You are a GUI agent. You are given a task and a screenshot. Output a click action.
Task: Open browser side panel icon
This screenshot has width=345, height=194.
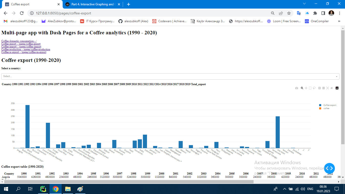[323, 13]
